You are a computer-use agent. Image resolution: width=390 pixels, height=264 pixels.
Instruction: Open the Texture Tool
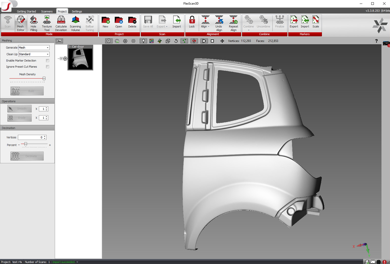pos(47,23)
